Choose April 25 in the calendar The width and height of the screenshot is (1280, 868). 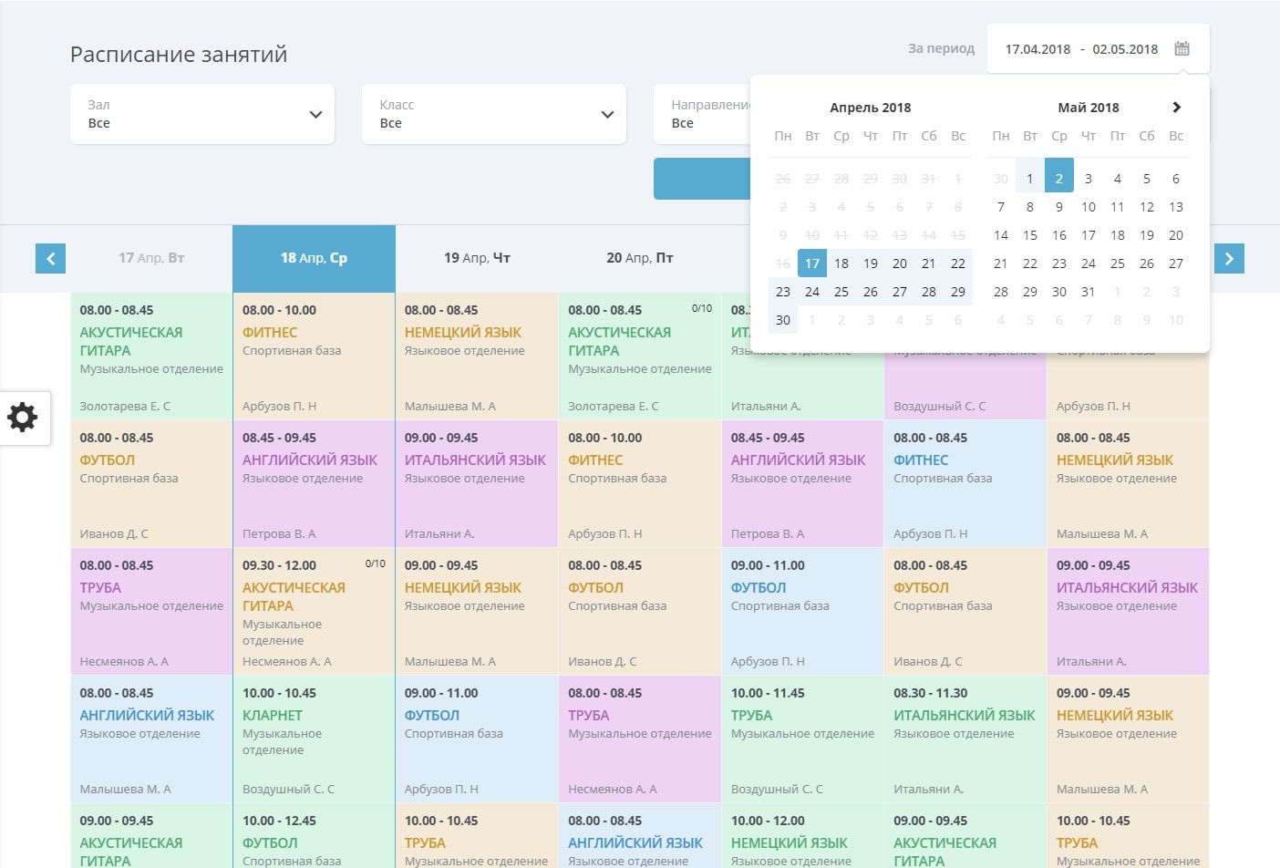pos(841,292)
